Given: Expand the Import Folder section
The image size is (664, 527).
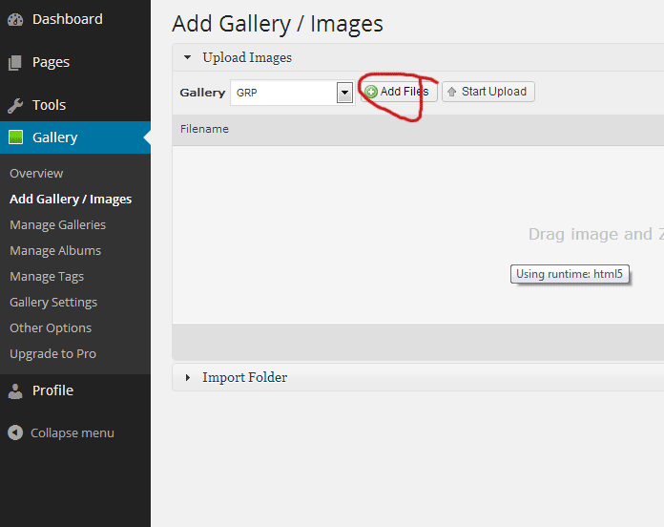Looking at the screenshot, I should coord(244,377).
